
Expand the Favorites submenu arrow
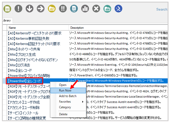(x=83, y=102)
